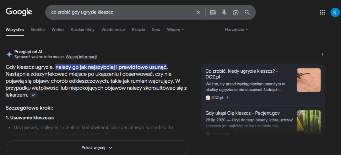Viewport: 341px width, 155px height.
Task: Start voice search with microphone icon
Action: 224,12
